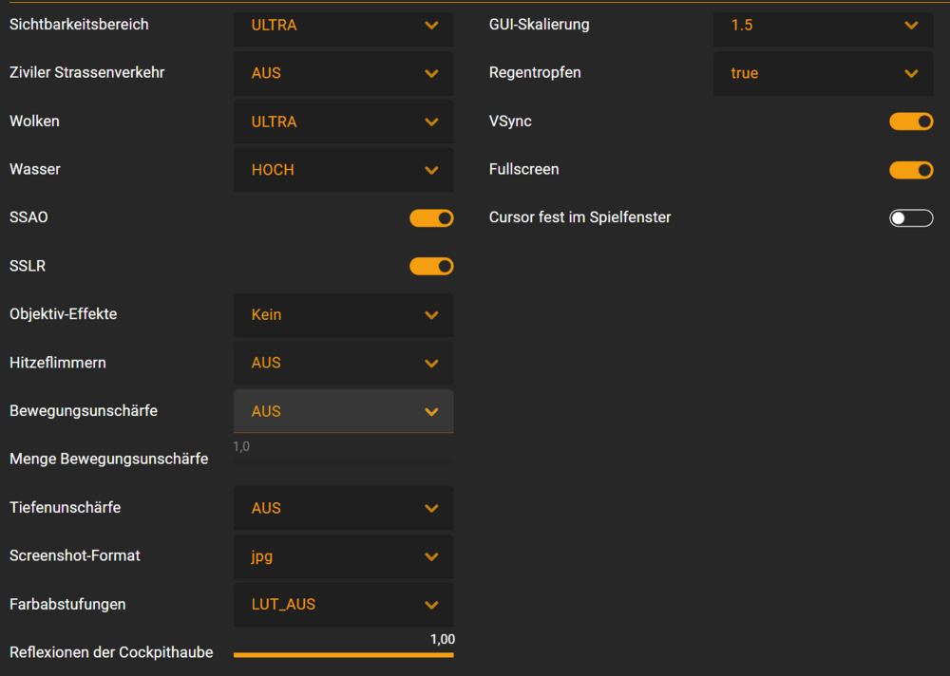Disable the Fullscreen toggle

coord(911,170)
